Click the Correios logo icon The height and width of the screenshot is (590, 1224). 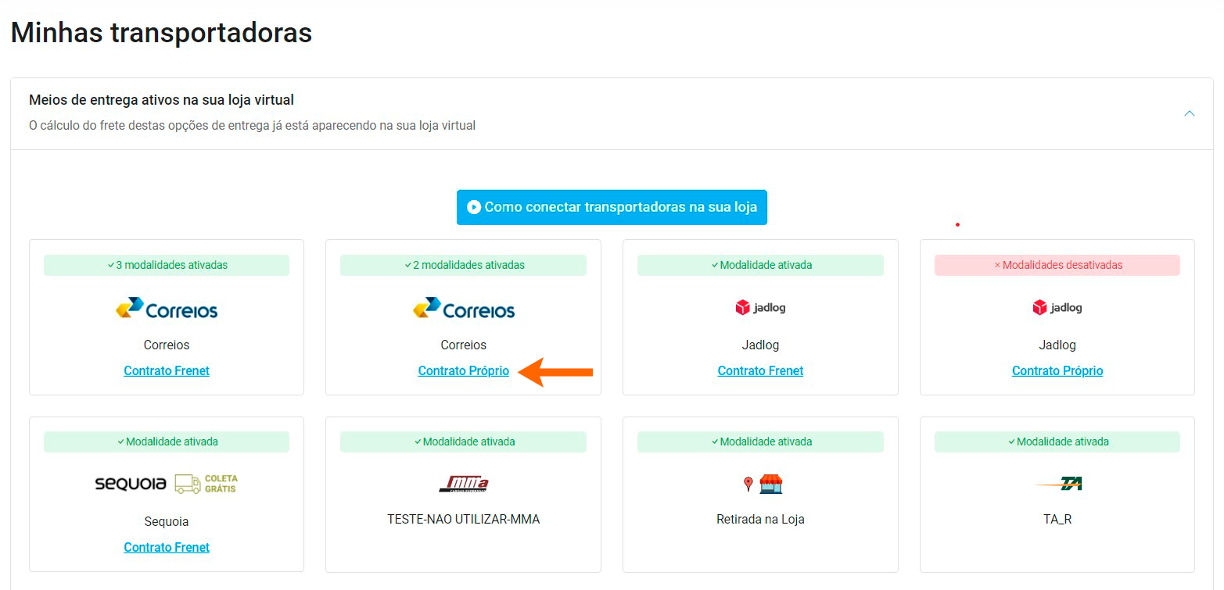coord(167,308)
